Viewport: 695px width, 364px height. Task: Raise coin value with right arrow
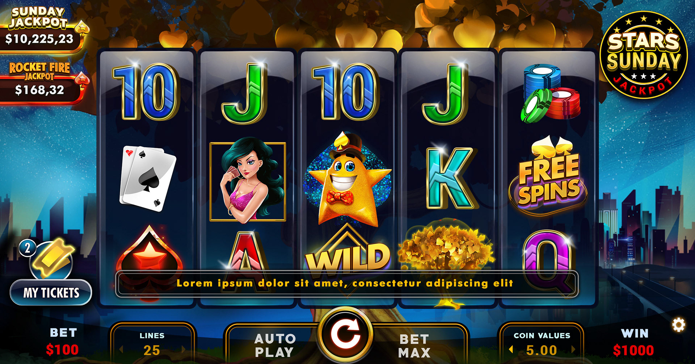(573, 350)
